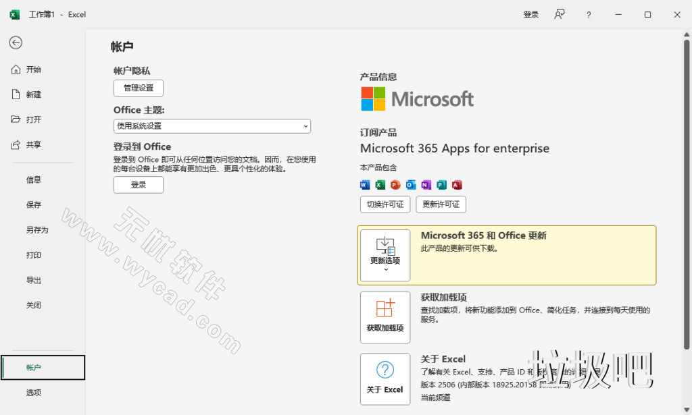Click the 管理设置 button under 帐户隐私
Viewport: 692px width, 415px height.
[x=138, y=88]
